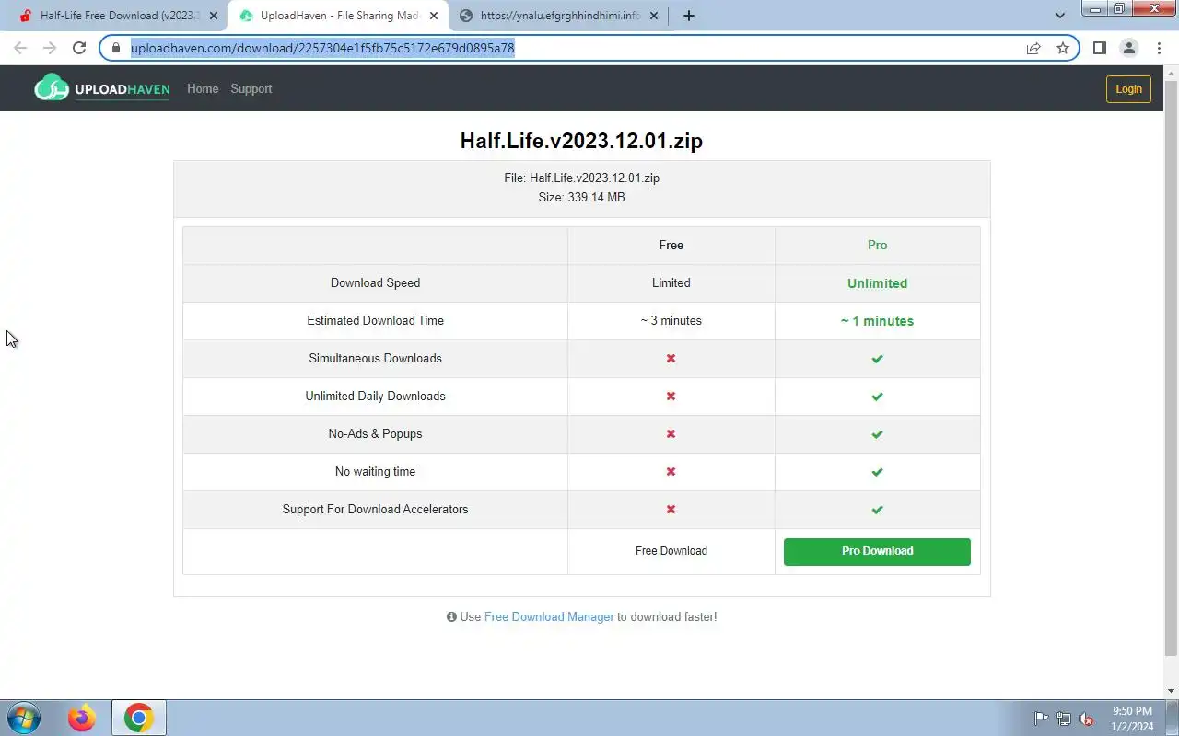Close the Half-Life Free Download tab
Screen dimensions: 1179x736
[x=213, y=16]
